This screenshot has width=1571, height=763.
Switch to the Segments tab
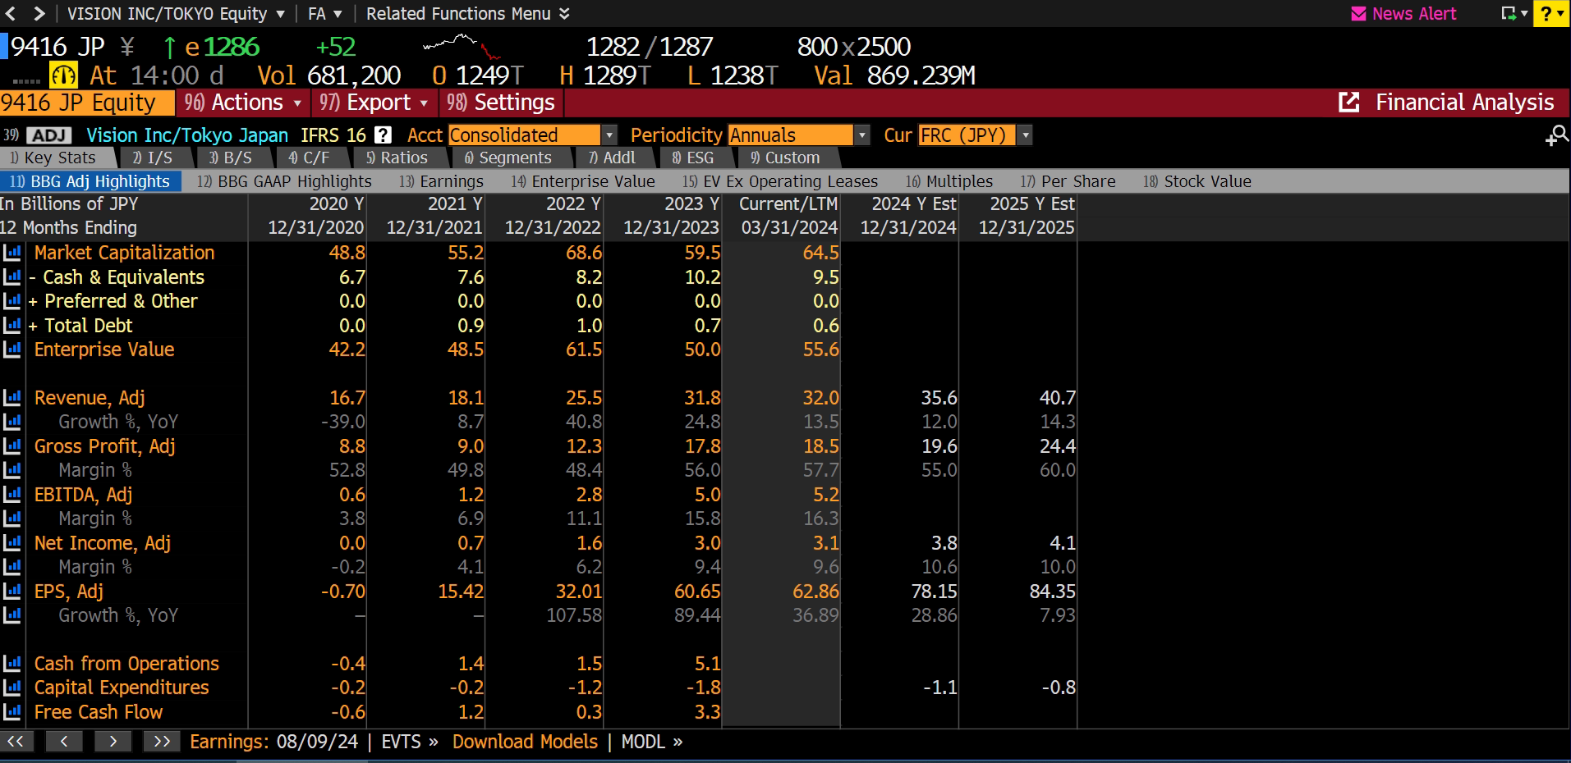508,158
